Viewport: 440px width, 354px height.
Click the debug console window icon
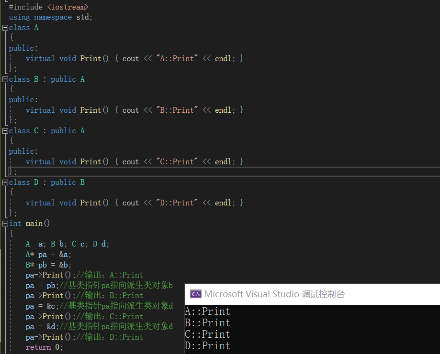196,294
